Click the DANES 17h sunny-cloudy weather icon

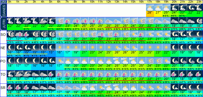[150, 7]
